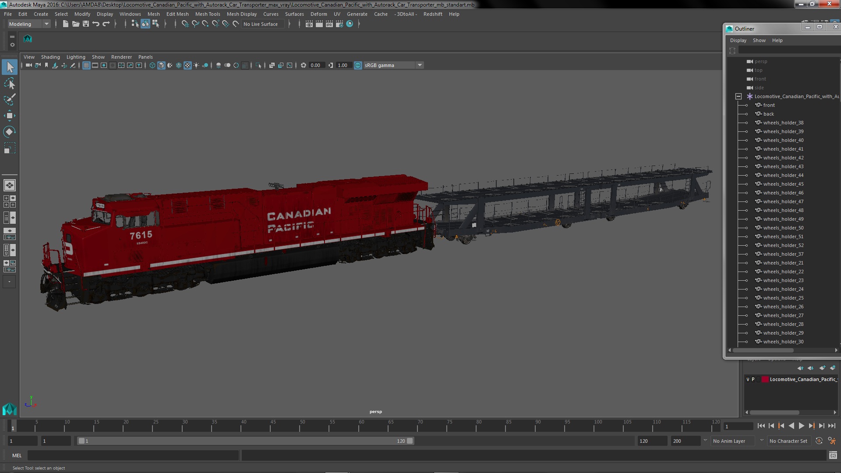The width and height of the screenshot is (841, 473).
Task: Click the Open Scene folder icon
Action: pyautogui.click(x=75, y=24)
